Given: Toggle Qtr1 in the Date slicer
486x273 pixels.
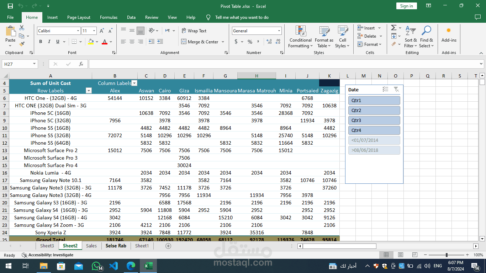Looking at the screenshot, I should coord(374,101).
